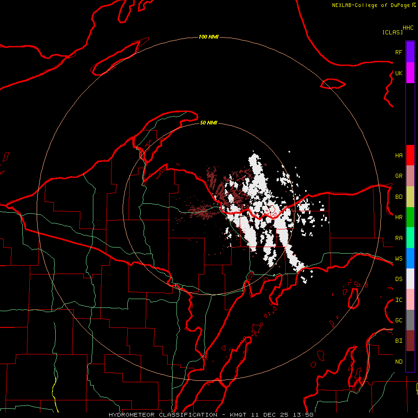Click the WS blue legend color block
Viewport: 418px width, 418px height.
[x=410, y=258]
